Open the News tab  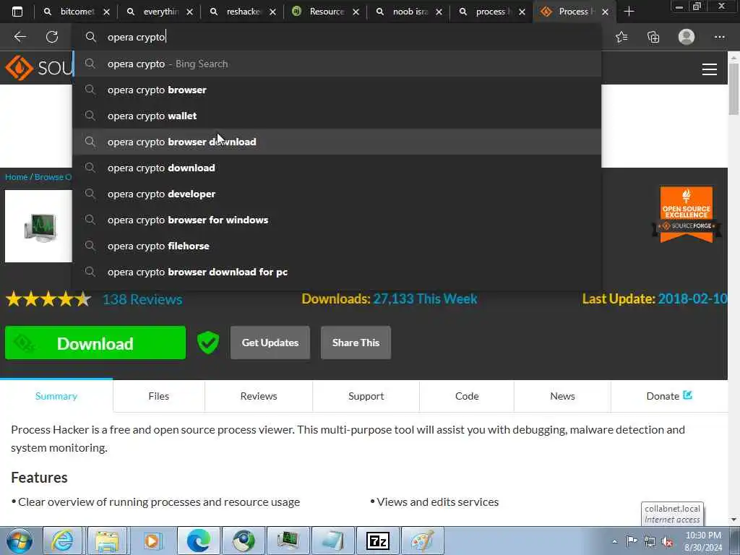pyautogui.click(x=562, y=396)
